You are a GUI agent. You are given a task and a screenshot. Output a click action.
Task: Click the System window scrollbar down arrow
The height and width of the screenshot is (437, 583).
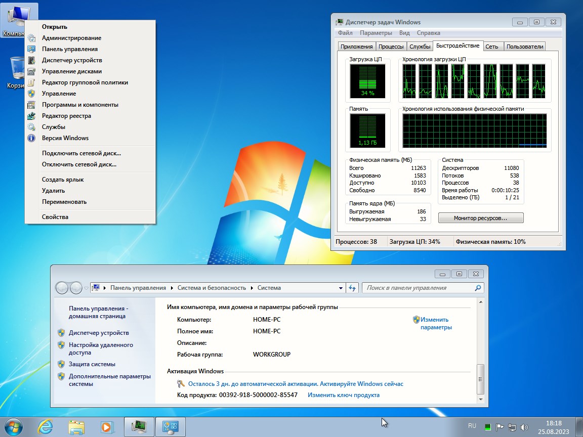point(480,399)
